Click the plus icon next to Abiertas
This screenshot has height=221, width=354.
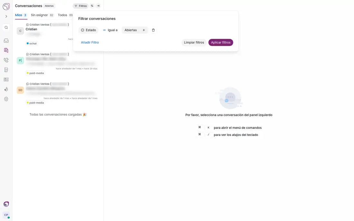click(144, 30)
